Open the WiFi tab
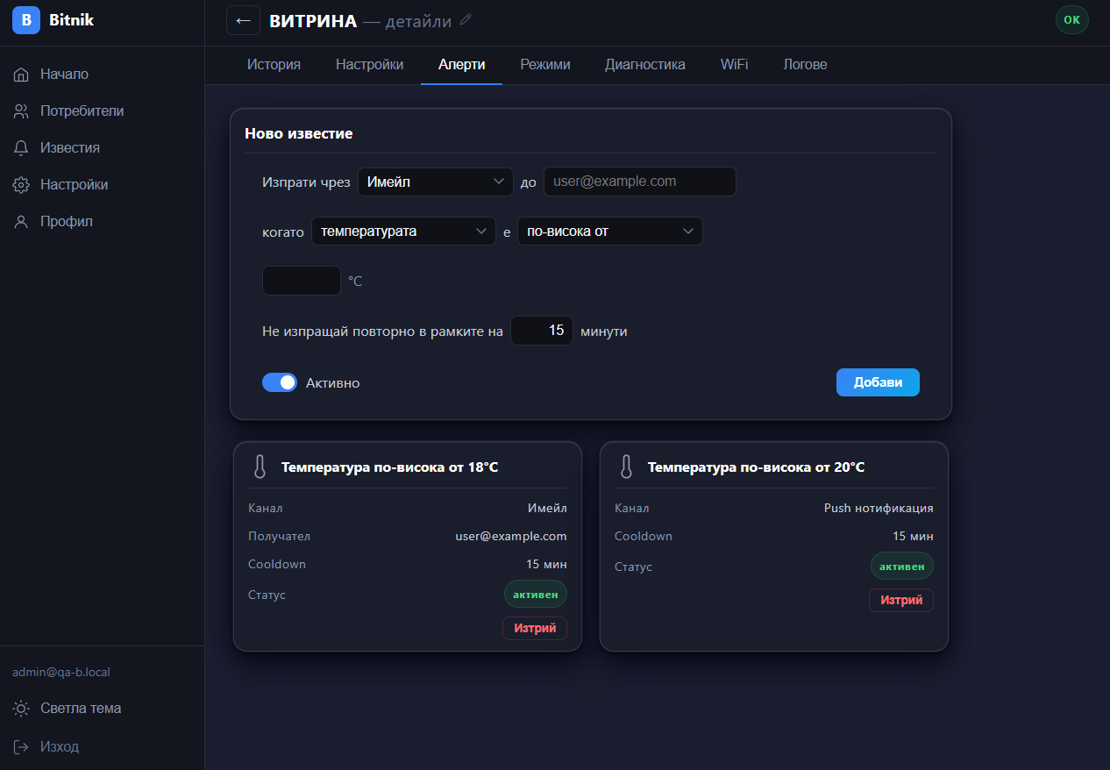 point(735,65)
